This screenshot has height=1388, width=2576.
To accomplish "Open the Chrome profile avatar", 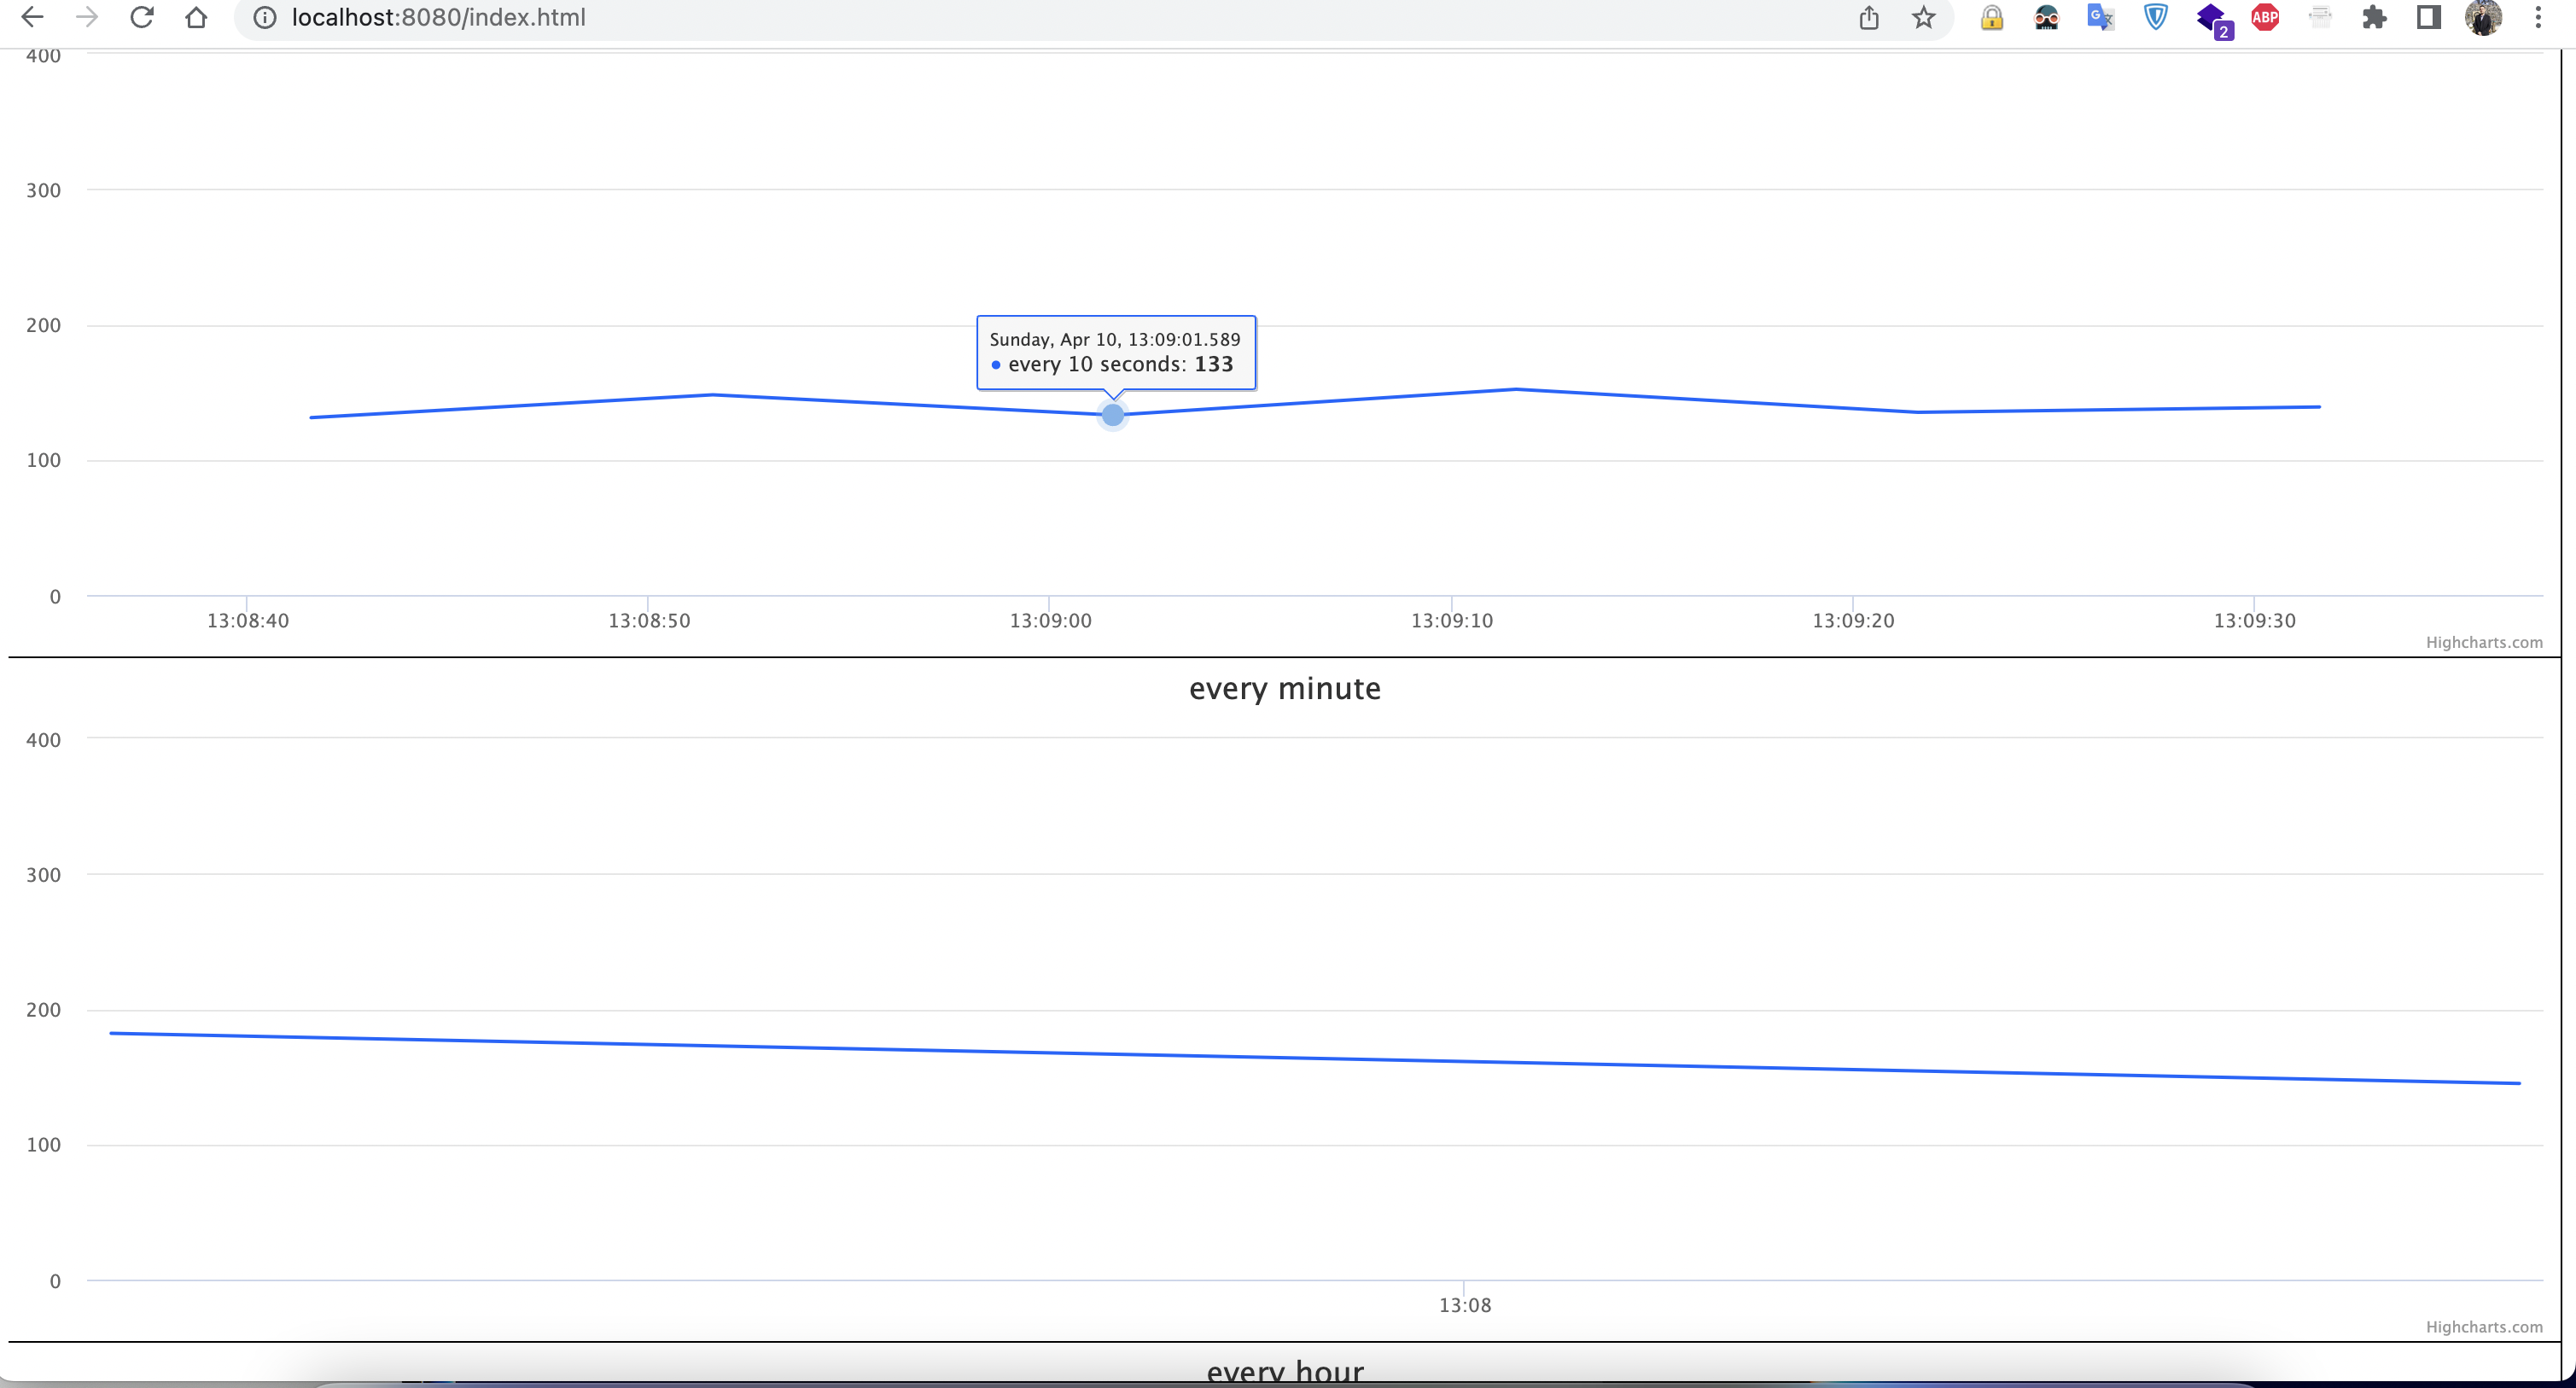I will coord(2483,17).
